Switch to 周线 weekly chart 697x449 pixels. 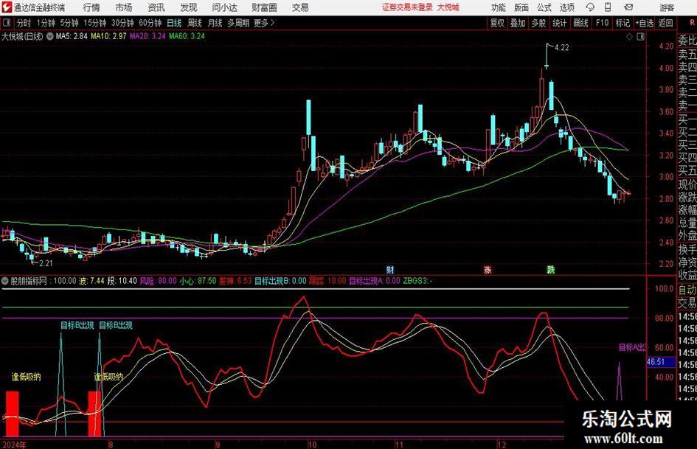pos(194,23)
